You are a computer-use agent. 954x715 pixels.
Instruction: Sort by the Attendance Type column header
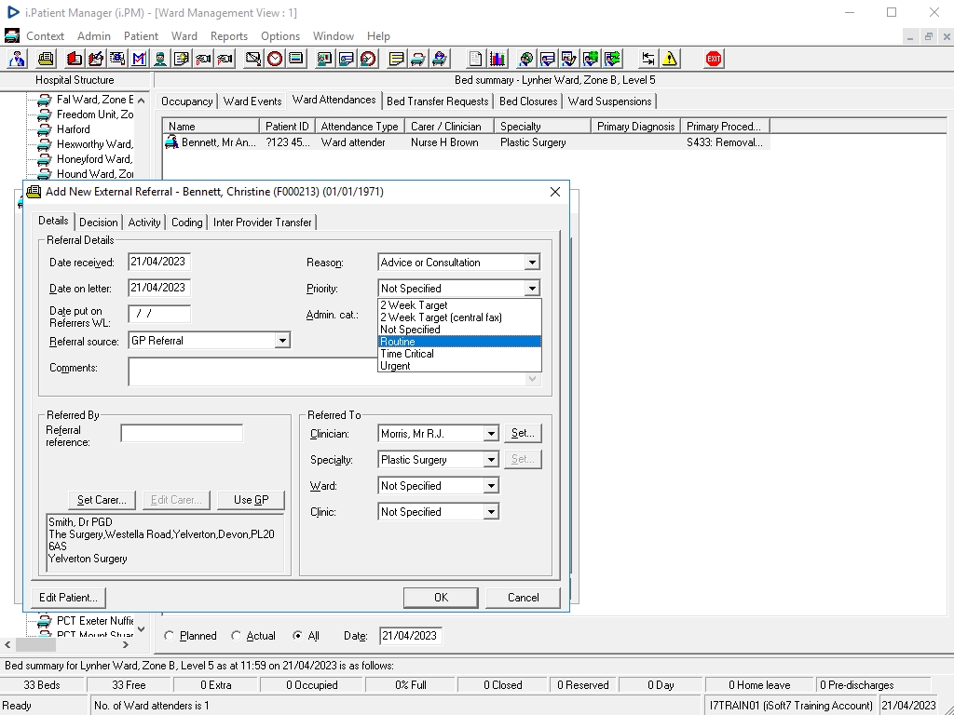(360, 127)
